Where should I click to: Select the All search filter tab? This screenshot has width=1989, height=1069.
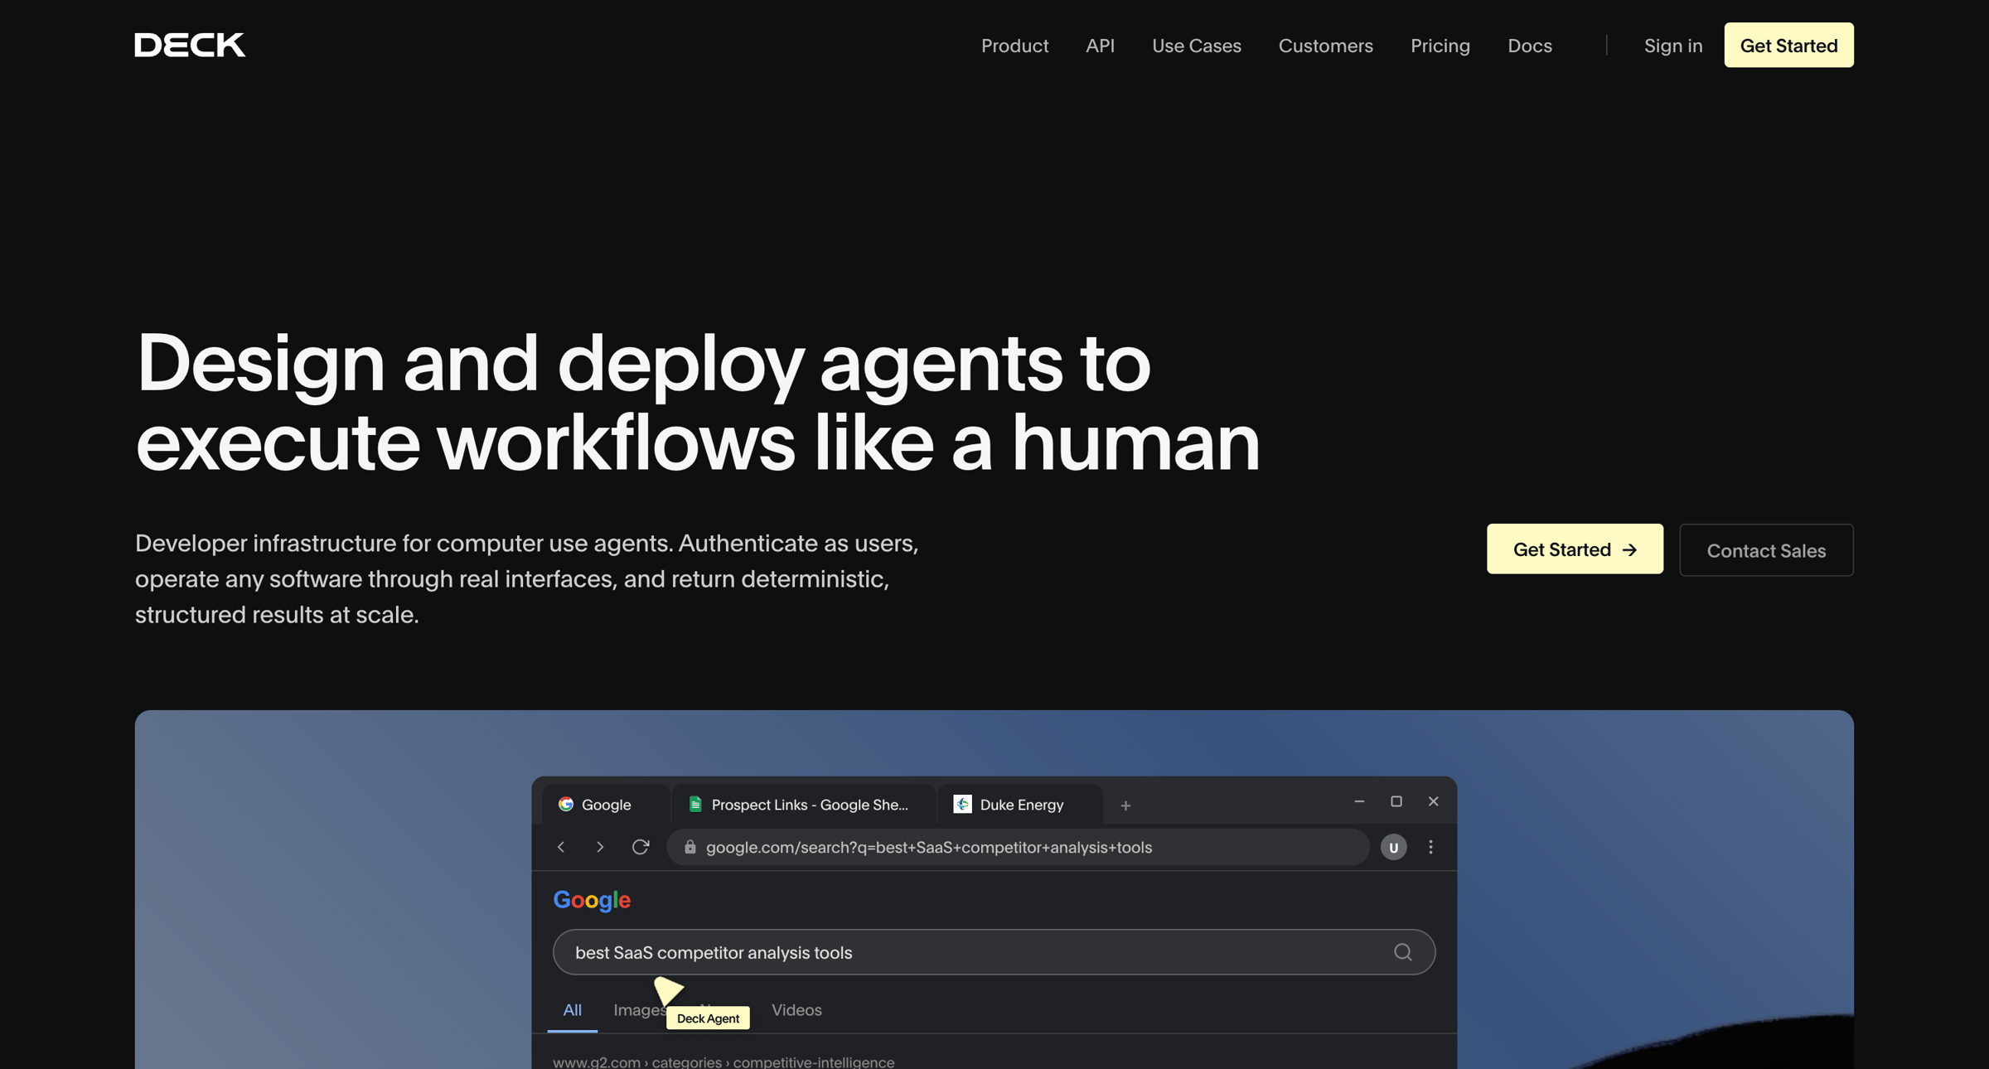(x=572, y=1009)
